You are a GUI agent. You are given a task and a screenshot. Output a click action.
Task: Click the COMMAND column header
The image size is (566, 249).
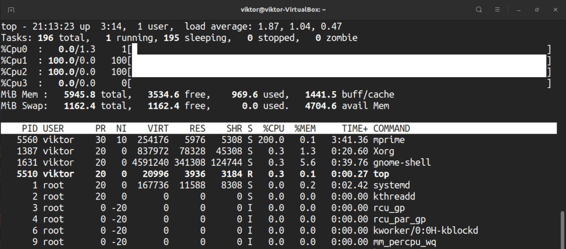(x=392, y=128)
